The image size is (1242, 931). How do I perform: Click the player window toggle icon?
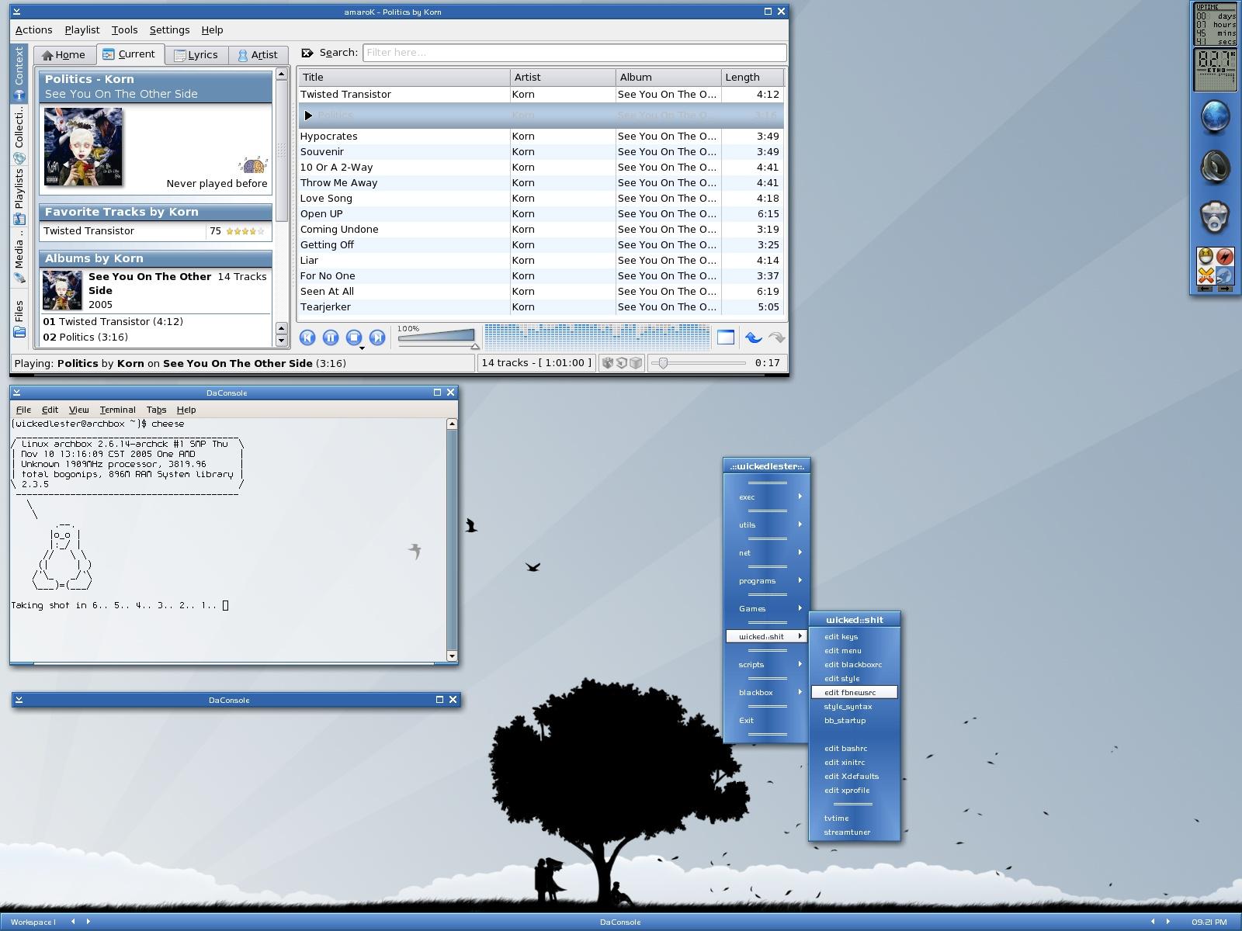point(725,337)
